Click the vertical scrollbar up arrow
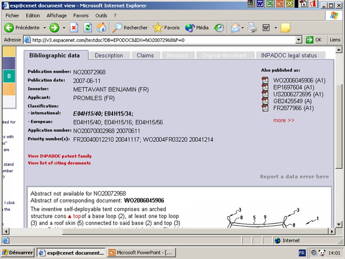Image resolution: width=345 pixels, height=259 pixels. coord(339,50)
